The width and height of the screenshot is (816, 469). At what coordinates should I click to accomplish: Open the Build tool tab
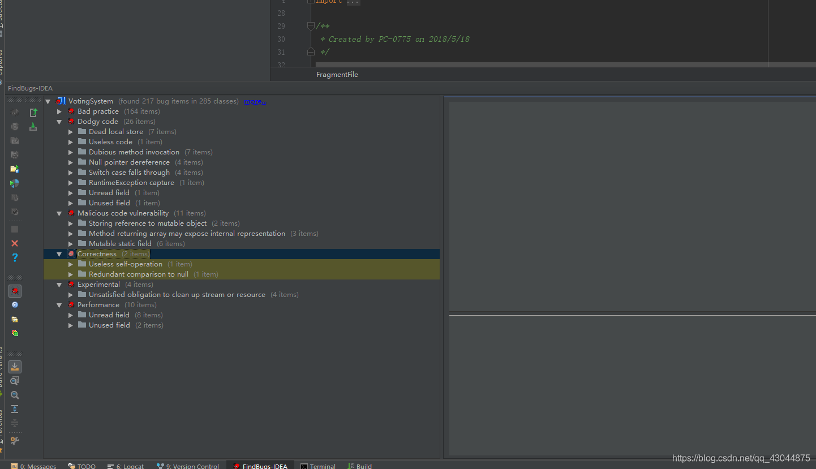(x=360, y=465)
